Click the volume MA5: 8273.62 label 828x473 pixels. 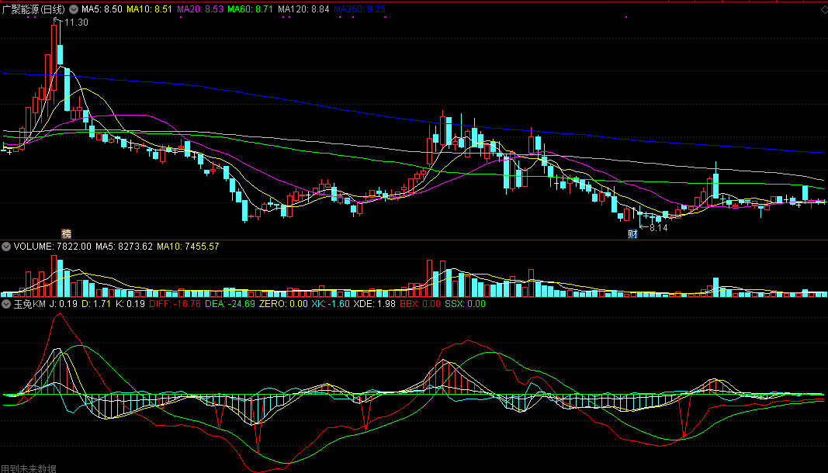124,247
